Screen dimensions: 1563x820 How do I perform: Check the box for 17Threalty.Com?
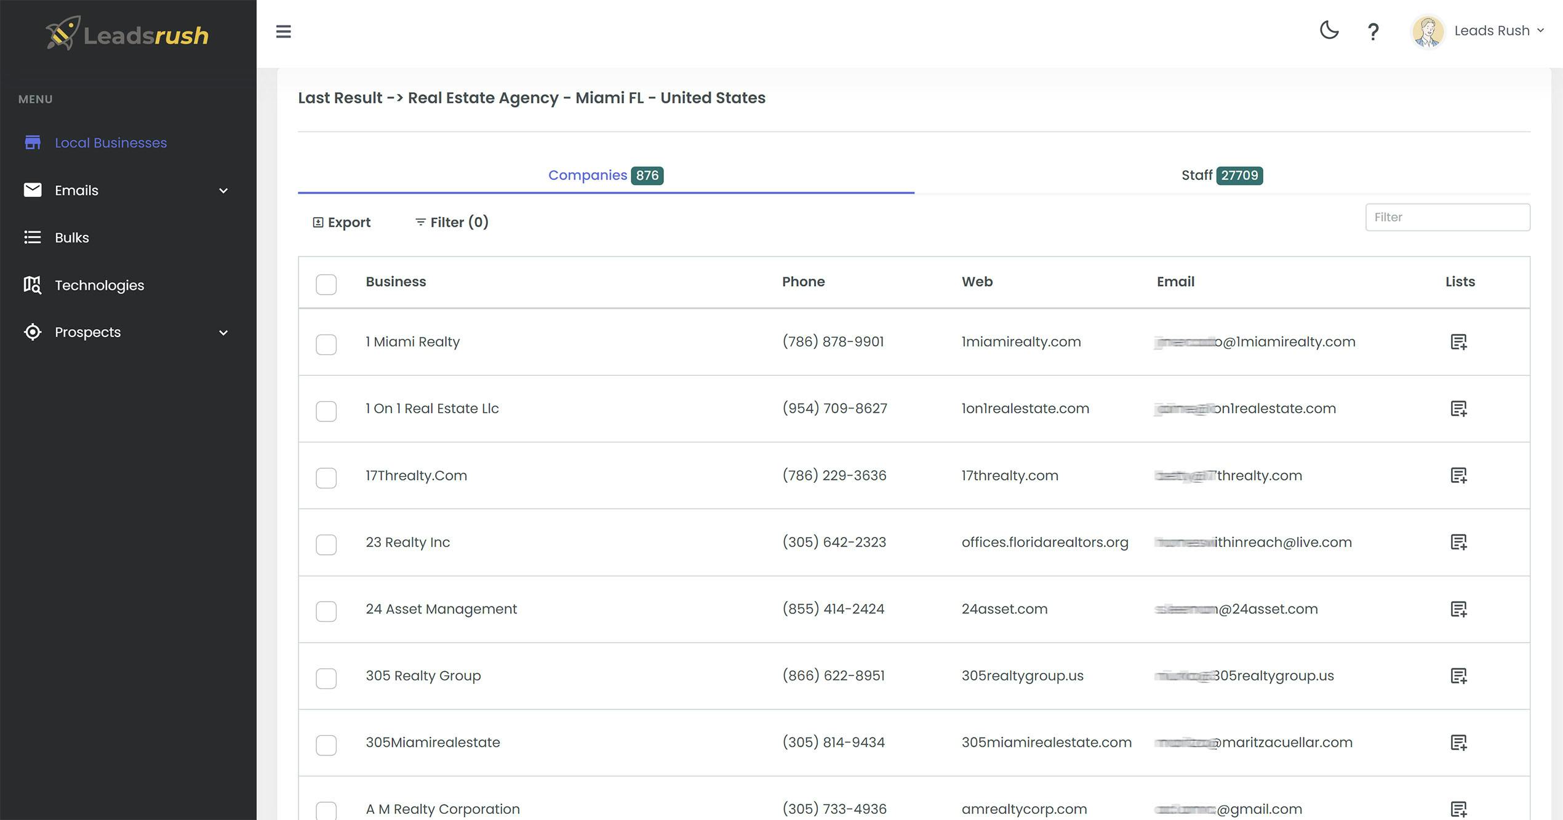[x=326, y=478]
